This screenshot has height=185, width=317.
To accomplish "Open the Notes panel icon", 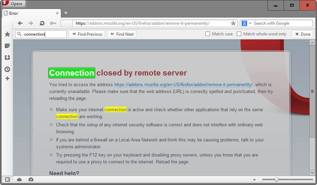I will (x=7, y=46).
